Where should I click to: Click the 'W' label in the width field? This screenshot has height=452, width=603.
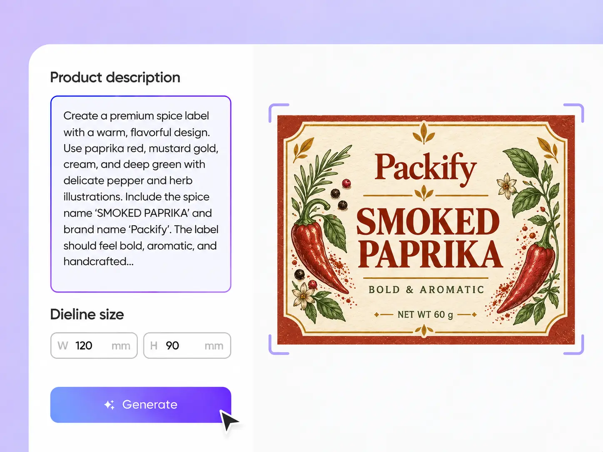pos(63,346)
